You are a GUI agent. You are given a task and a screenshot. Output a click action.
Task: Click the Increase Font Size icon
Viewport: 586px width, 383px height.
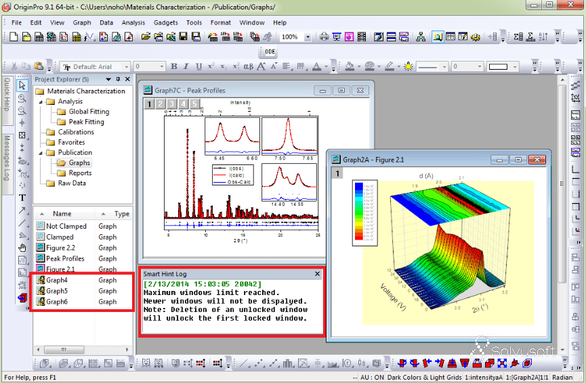[261, 66]
